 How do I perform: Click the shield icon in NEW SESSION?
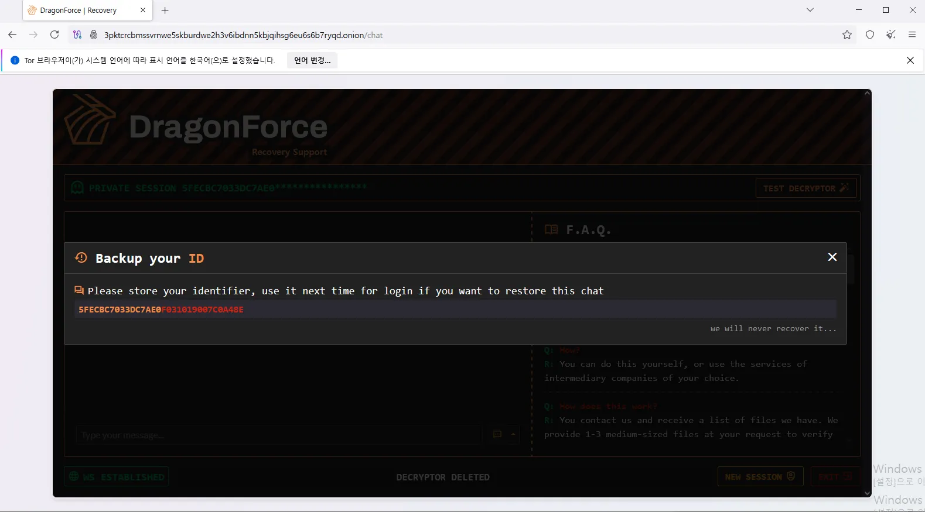click(791, 476)
